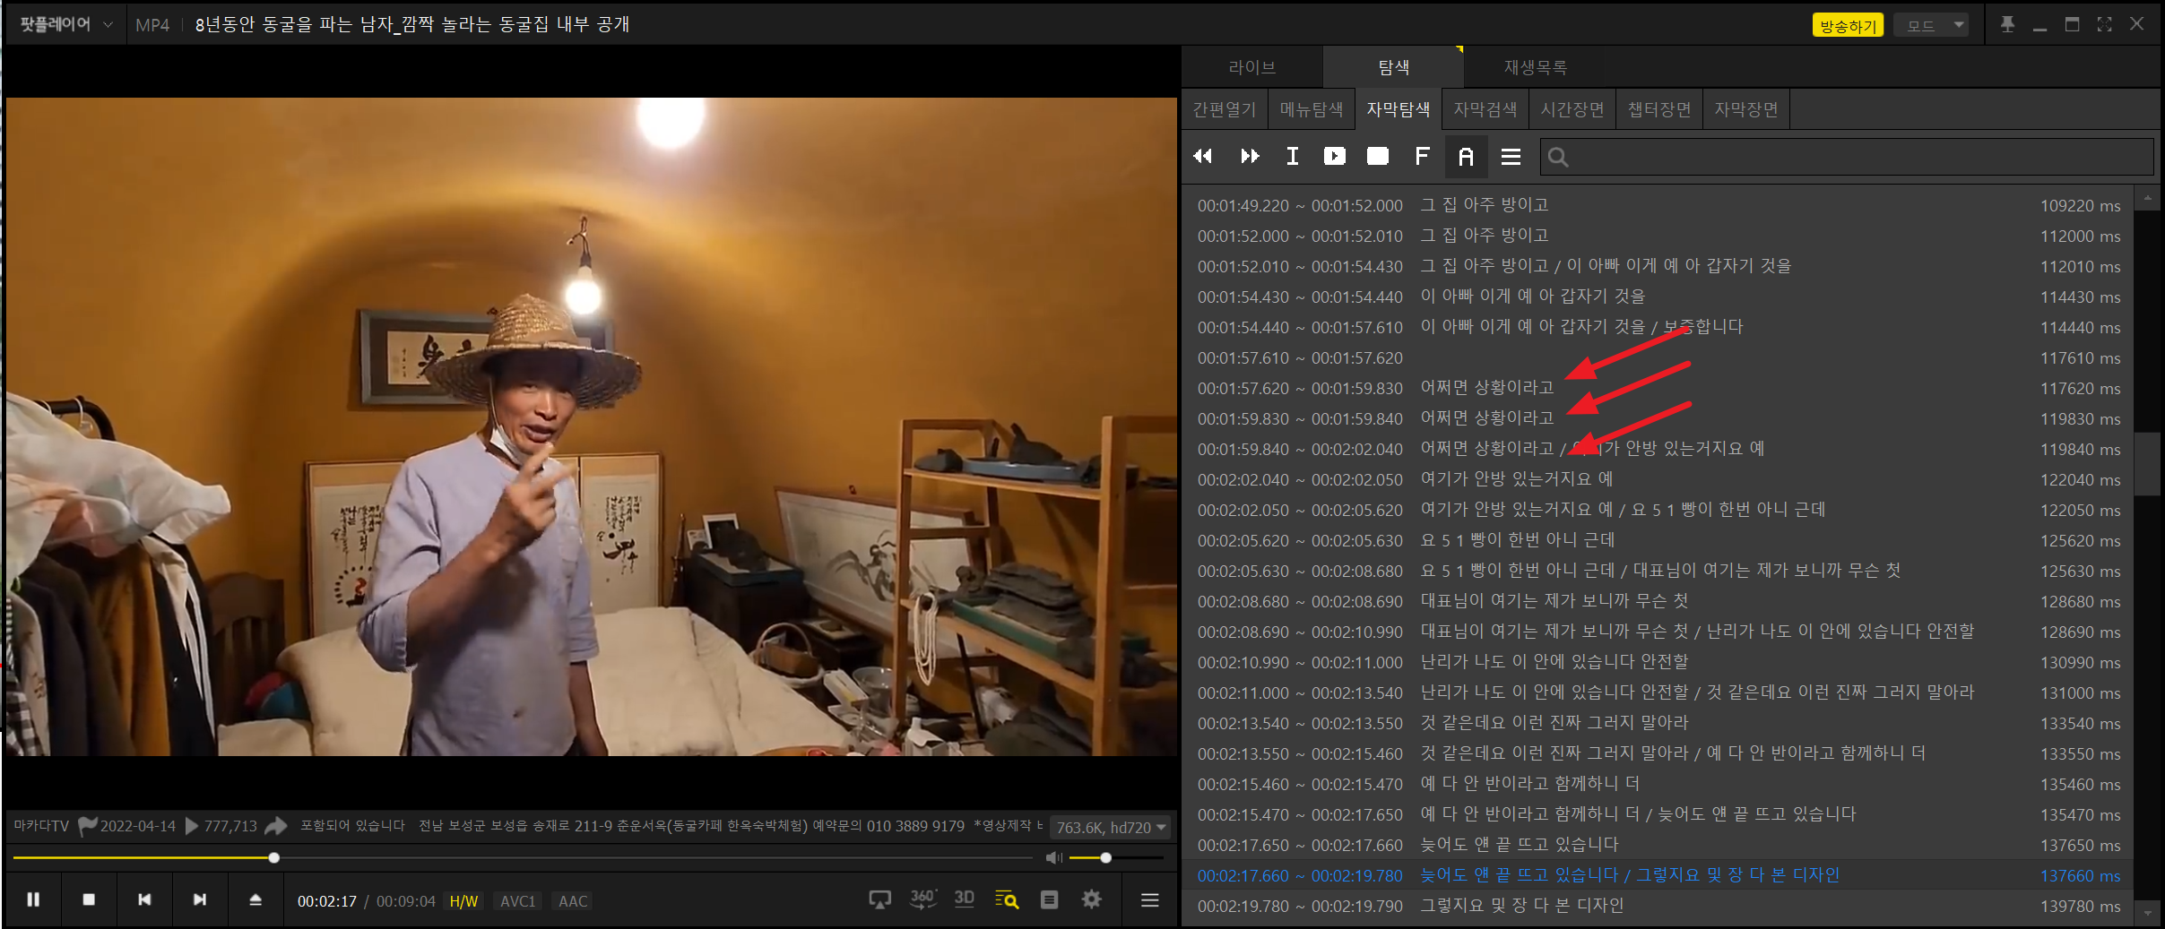Pause the video playback
The height and width of the screenshot is (929, 2165).
tap(33, 899)
